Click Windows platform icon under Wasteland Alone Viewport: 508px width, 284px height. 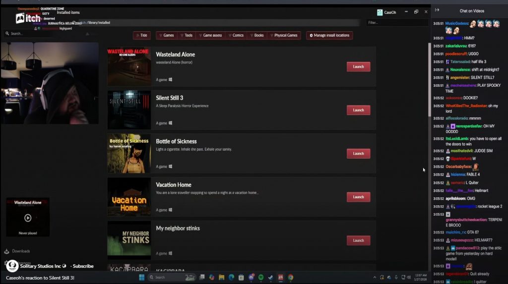[171, 79]
